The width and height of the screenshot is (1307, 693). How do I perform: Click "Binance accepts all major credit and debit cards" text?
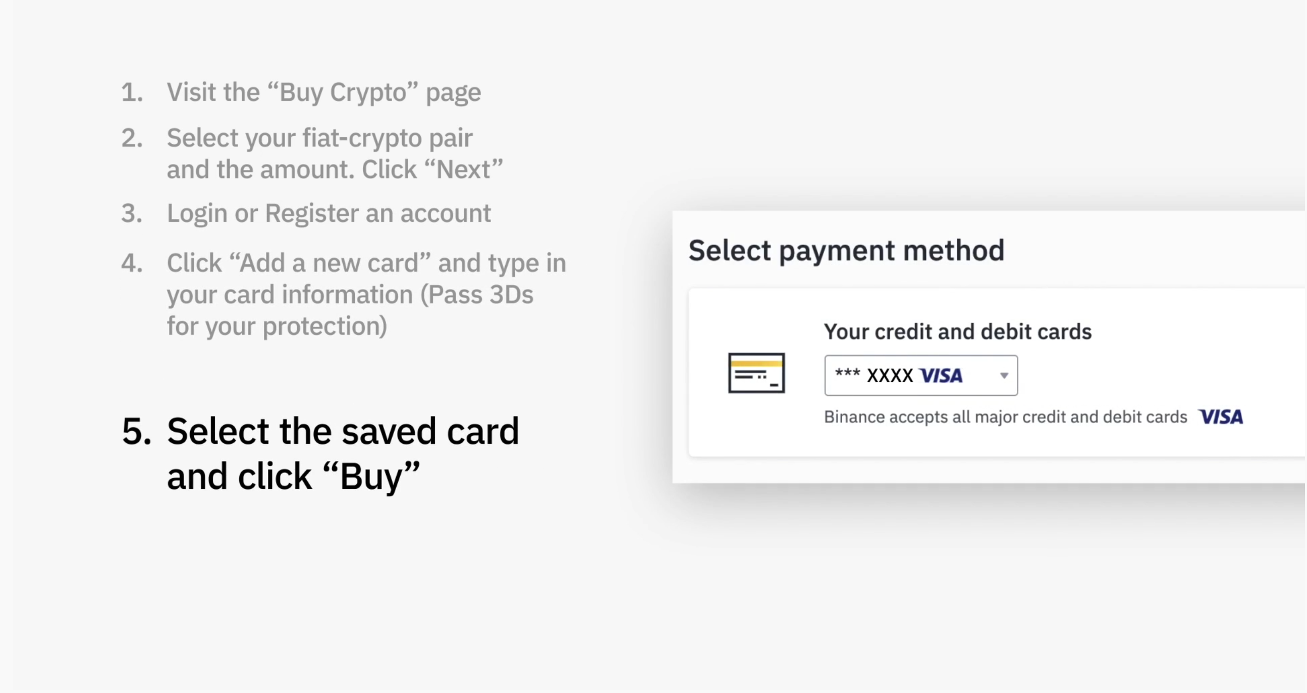[1005, 417]
